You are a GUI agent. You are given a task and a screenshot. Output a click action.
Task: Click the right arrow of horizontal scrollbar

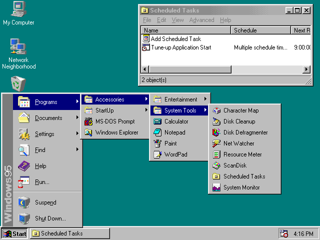click(x=306, y=69)
